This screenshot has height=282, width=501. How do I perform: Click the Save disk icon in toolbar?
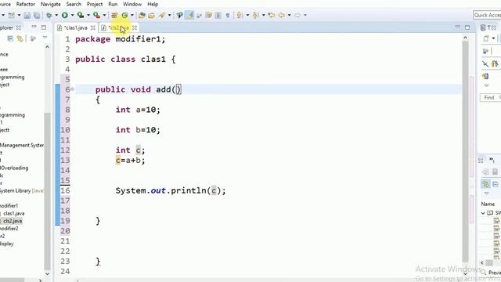click(27, 15)
